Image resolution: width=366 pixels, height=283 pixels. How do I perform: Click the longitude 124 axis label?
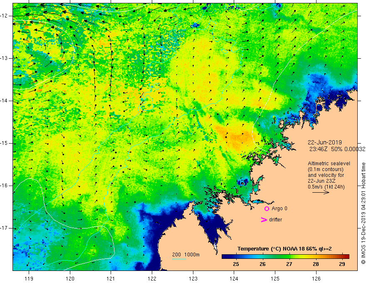tap(234, 278)
